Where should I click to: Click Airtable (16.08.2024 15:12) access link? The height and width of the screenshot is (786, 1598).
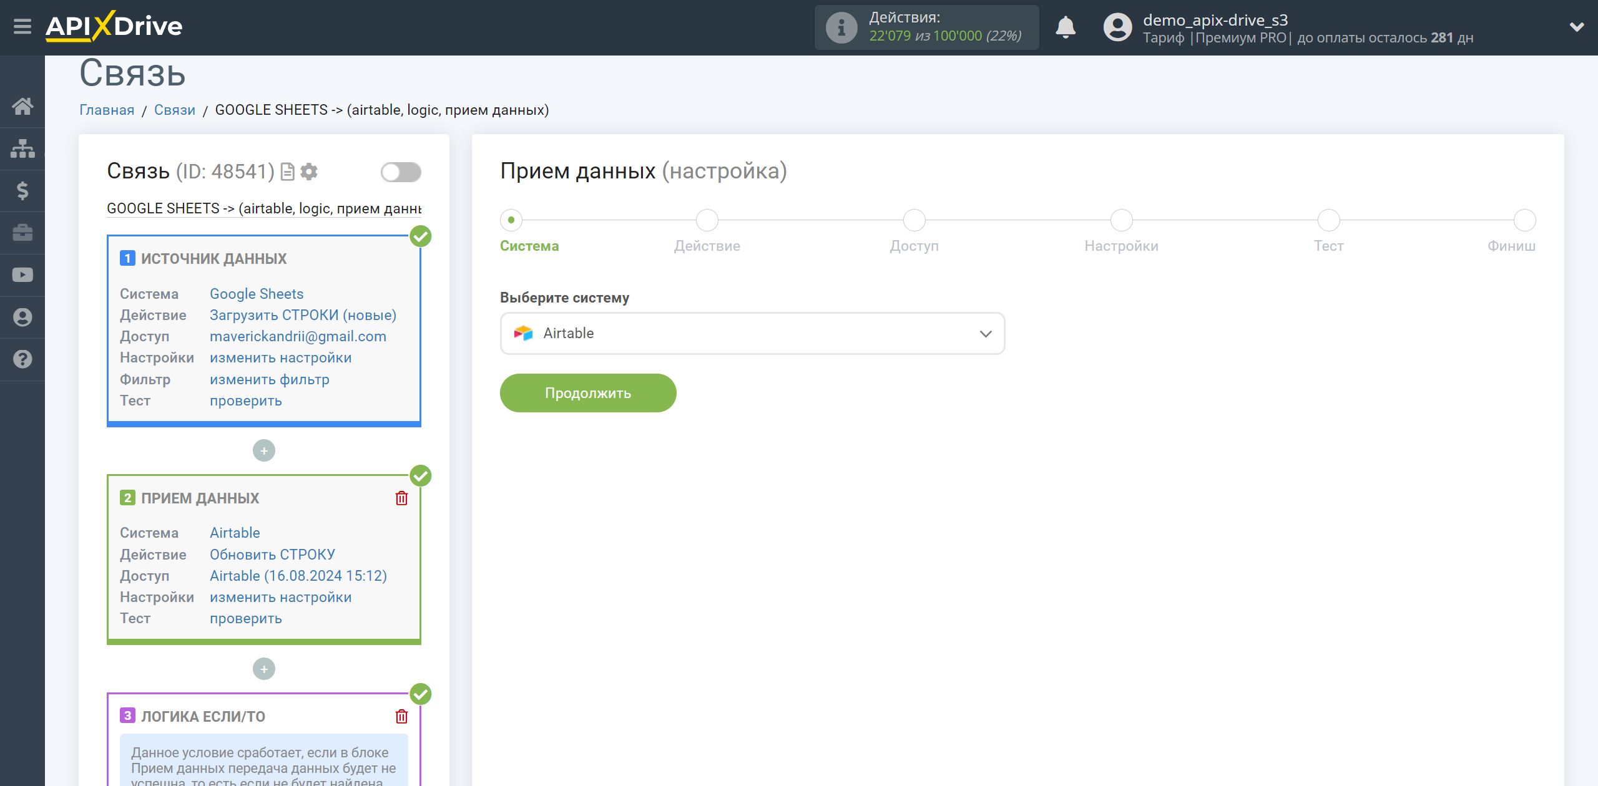pos(298,576)
